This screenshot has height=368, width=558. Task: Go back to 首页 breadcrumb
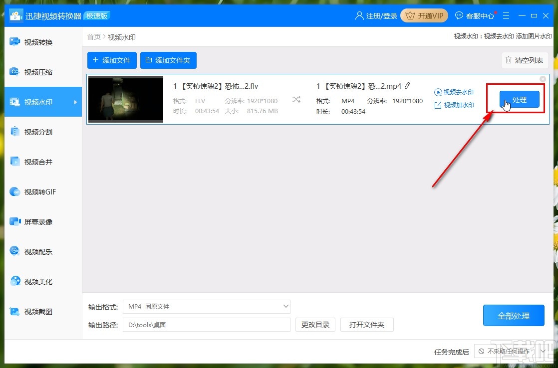pos(93,36)
